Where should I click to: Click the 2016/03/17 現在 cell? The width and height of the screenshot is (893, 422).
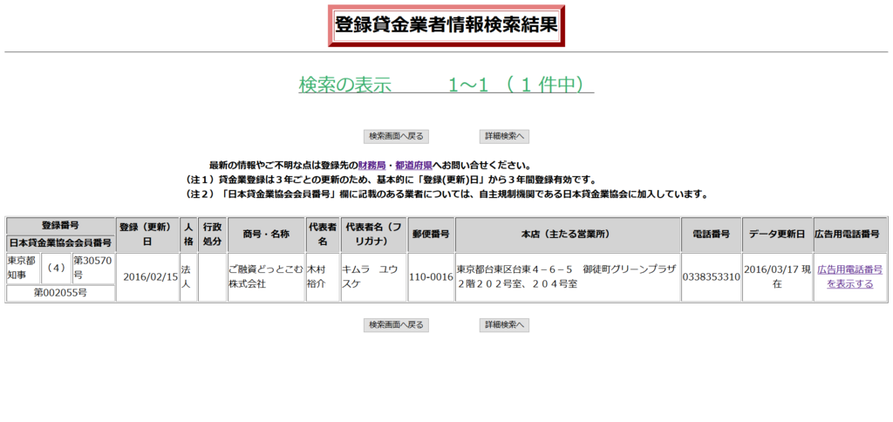coord(777,277)
